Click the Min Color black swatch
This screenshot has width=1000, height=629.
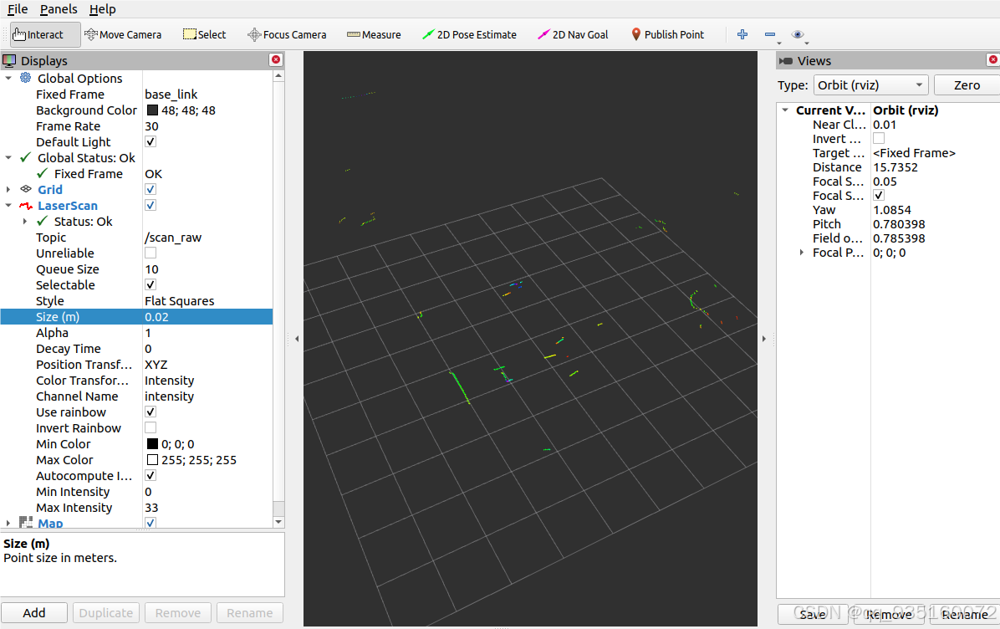(152, 444)
